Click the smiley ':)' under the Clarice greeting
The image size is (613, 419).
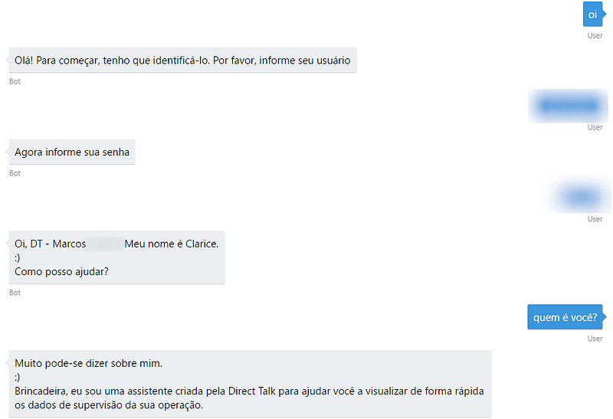[x=17, y=258]
